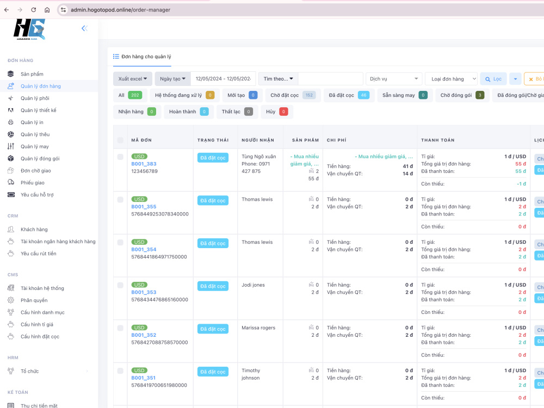Click the Cấu hình tỉ giá icon

(x=11, y=324)
